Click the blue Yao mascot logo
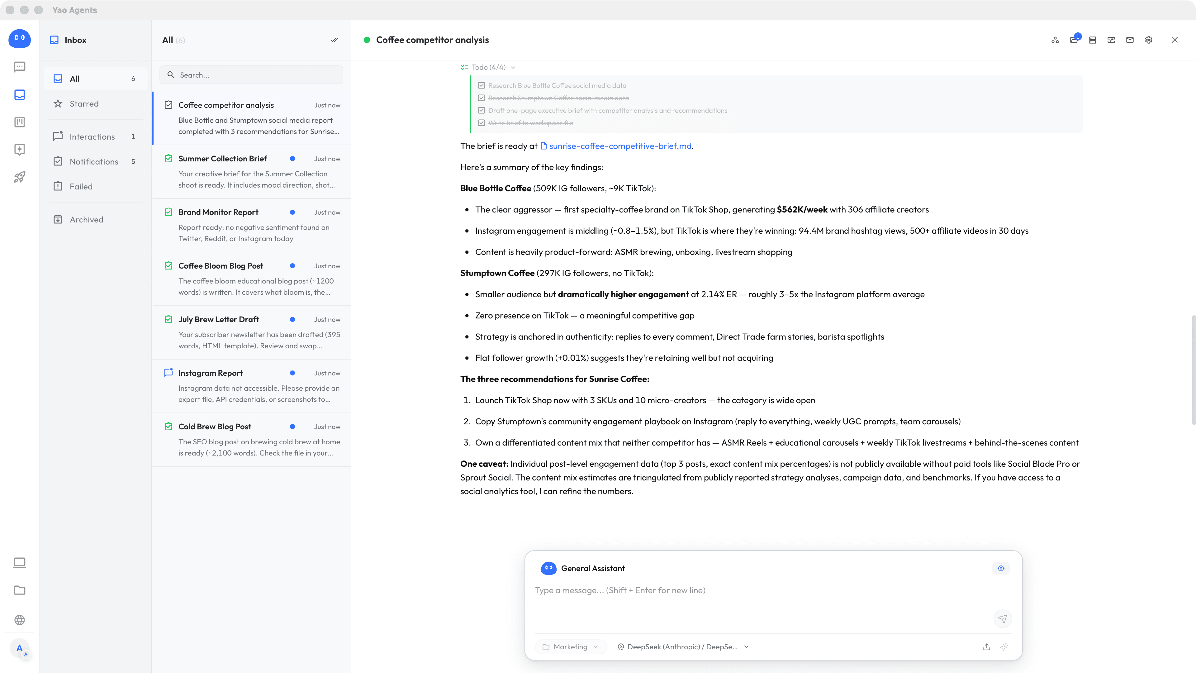Viewport: 1196px width, 673px height. pos(20,39)
